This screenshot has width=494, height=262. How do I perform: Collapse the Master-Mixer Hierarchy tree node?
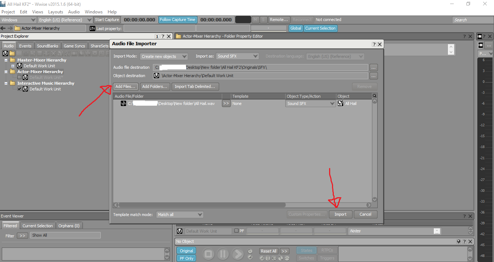pos(6,60)
